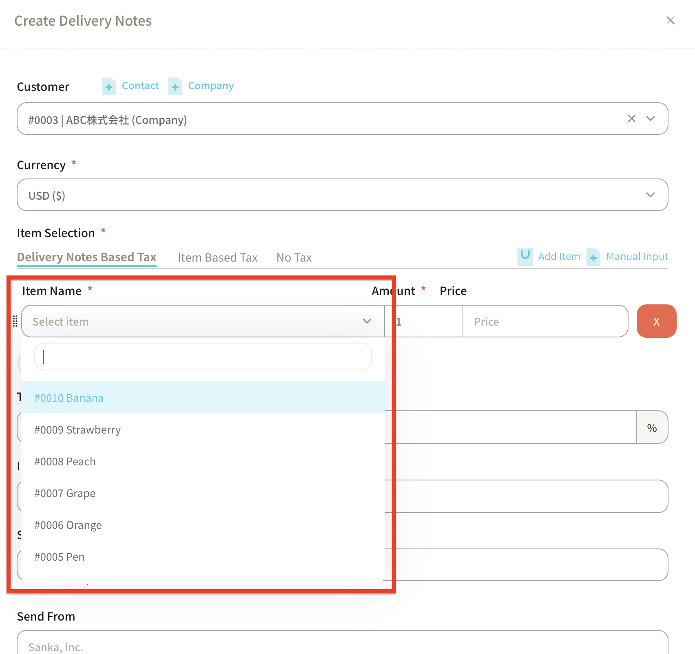Click the item search text field
This screenshot has width=695, height=654.
pyautogui.click(x=203, y=357)
